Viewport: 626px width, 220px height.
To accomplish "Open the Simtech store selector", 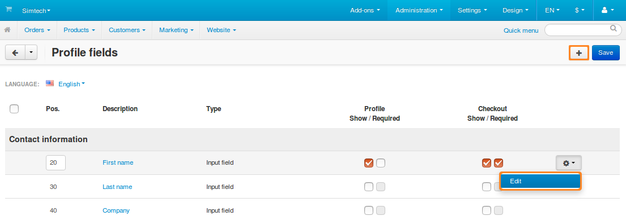I will tap(36, 10).
